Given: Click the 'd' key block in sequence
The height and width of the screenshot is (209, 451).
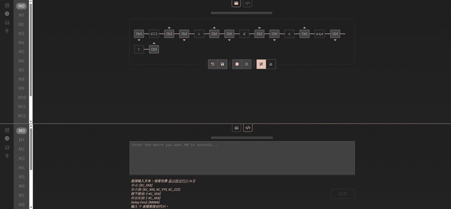Looking at the screenshot, I should 244,34.
